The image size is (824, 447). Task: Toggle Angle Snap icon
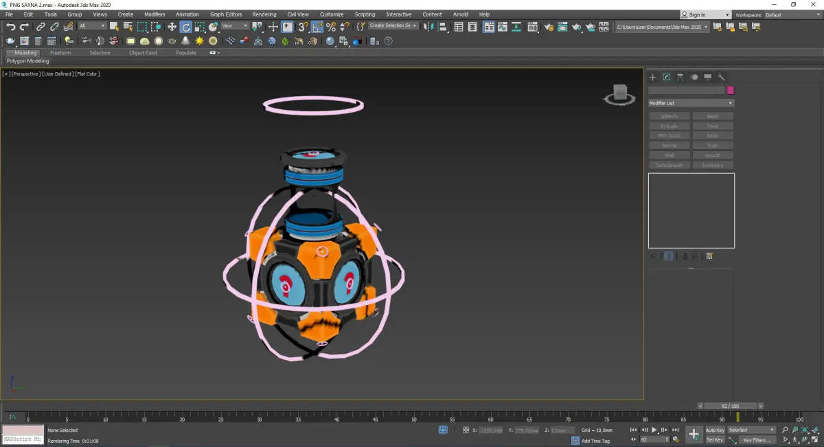317,27
